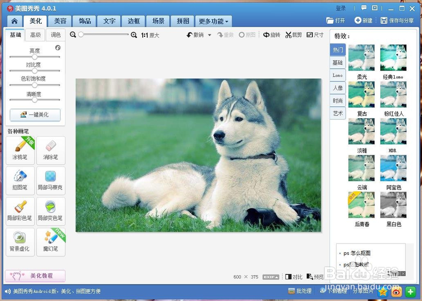Click the 重做 redo button
The height and width of the screenshot is (301, 422).
225,35
